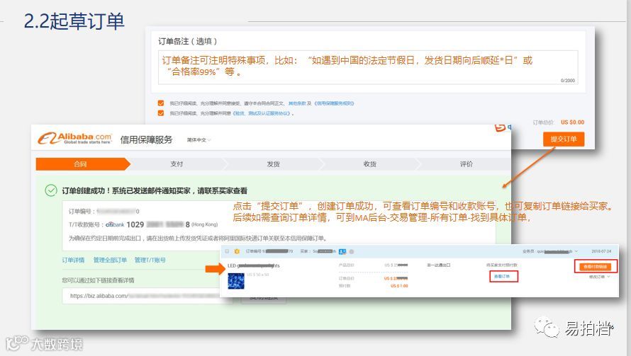Image resolution: width=631 pixels, height=356 pixels.
Task: Click the green order-created success checkmark
Action: click(x=51, y=190)
